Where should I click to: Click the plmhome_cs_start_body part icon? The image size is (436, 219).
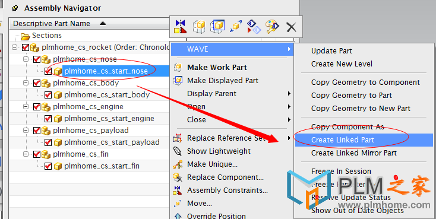(x=57, y=95)
